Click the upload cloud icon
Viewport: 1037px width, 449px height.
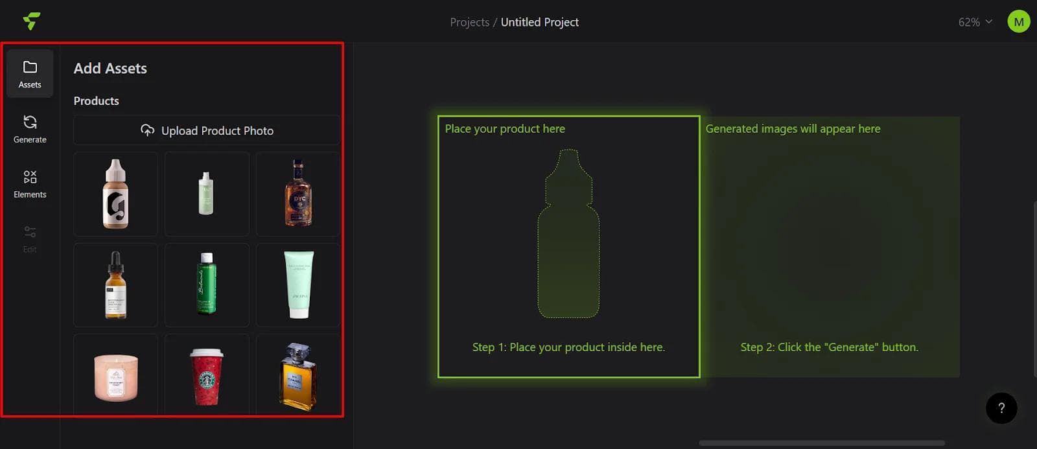point(148,130)
